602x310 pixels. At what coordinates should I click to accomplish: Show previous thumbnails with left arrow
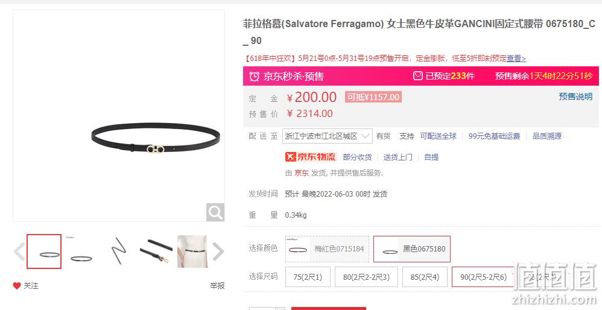19,251
